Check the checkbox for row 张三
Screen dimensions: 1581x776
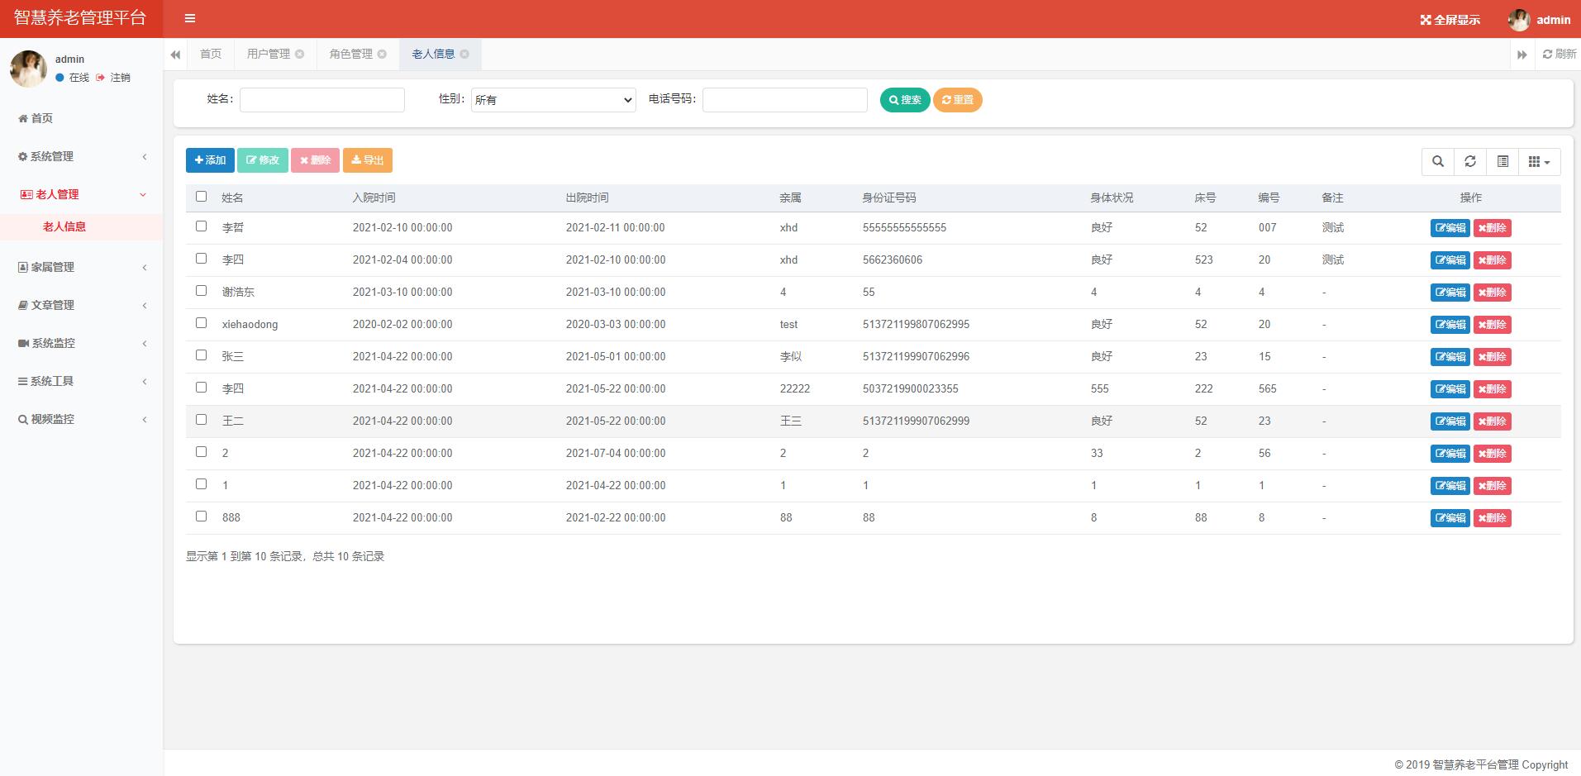pos(201,355)
